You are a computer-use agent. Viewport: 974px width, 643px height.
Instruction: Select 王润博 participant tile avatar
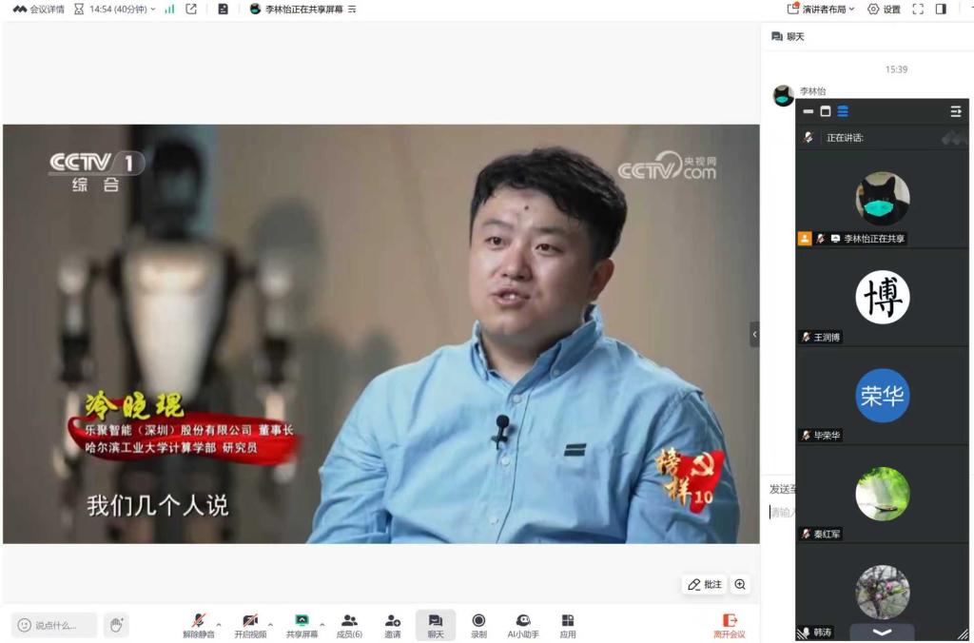(x=882, y=298)
